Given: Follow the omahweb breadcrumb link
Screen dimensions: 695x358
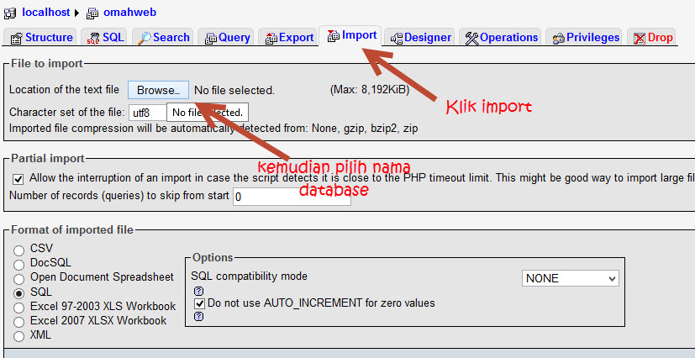Looking at the screenshot, I should point(129,13).
